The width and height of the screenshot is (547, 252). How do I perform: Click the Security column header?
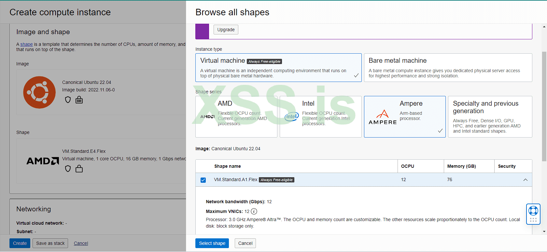click(x=507, y=166)
